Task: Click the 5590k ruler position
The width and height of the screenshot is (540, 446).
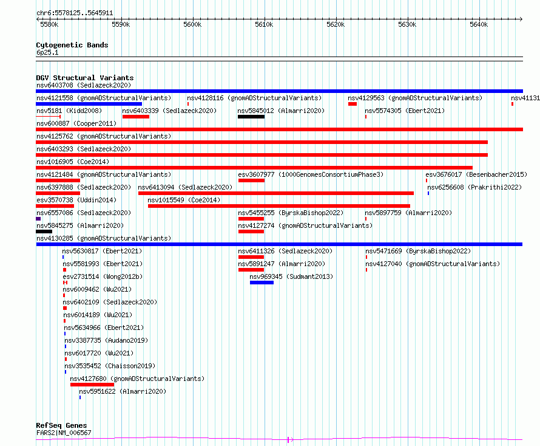Action: pyautogui.click(x=121, y=24)
